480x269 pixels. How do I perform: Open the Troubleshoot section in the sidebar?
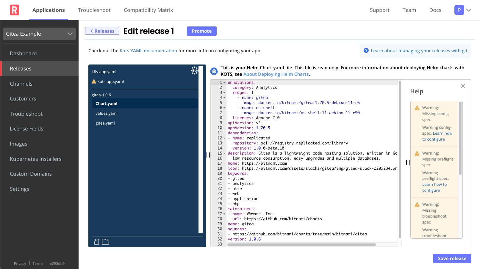[x=26, y=114]
